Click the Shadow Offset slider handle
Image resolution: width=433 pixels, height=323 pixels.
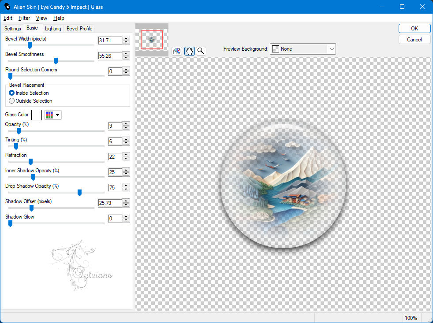[x=31, y=208]
